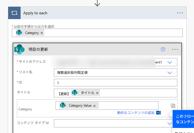This screenshot has width=194, height=133.
Task: Click the 項目の更新 action title
Action: click(38, 49)
